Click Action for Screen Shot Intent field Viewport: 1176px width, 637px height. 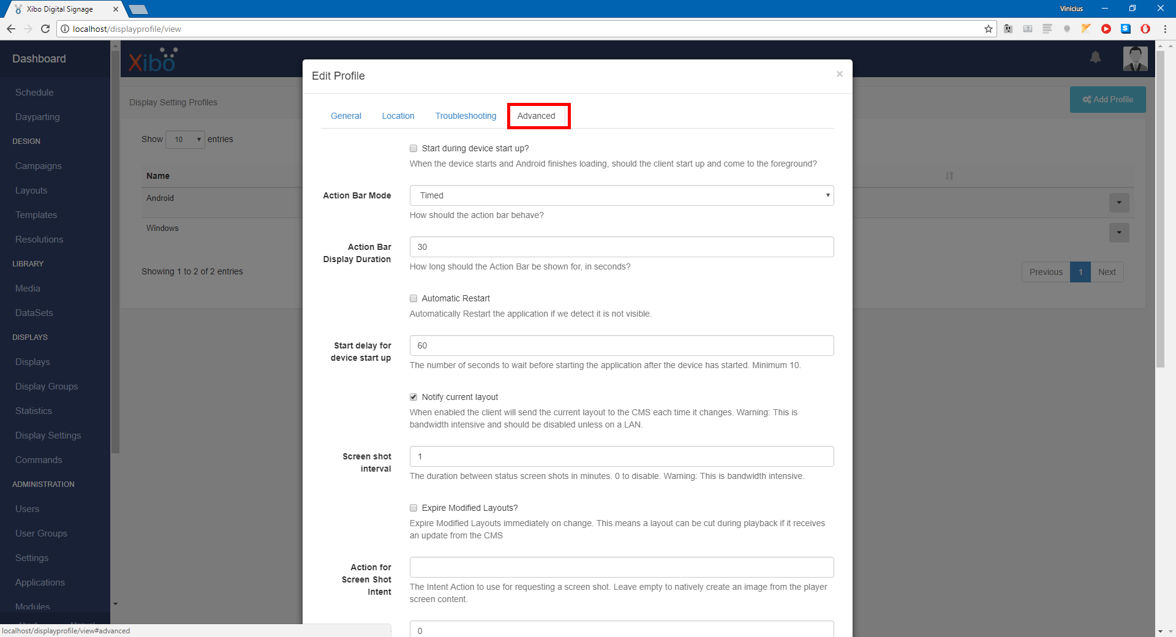pos(622,567)
